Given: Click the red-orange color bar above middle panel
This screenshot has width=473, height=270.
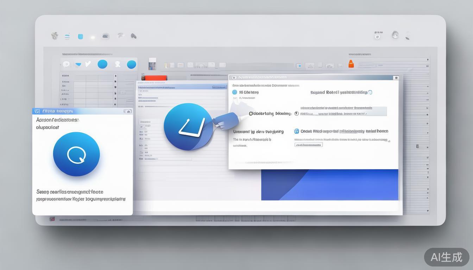Looking at the screenshot, I should 154,78.
